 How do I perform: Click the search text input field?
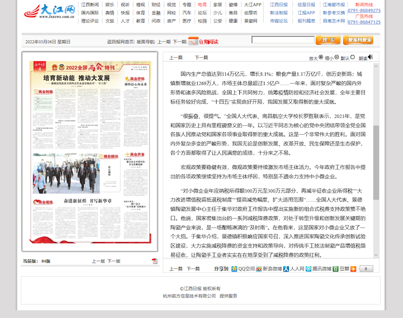tap(283, 40)
